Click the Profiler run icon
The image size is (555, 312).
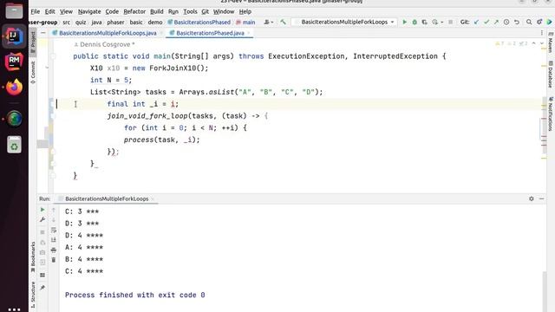(435, 22)
